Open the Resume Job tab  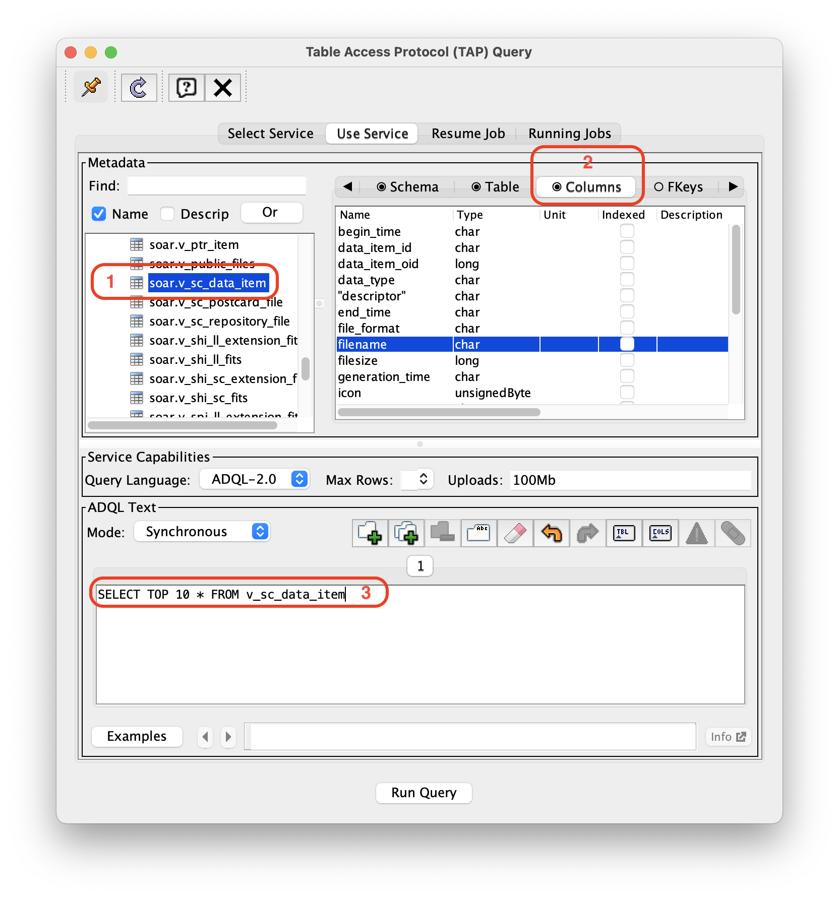(x=468, y=134)
